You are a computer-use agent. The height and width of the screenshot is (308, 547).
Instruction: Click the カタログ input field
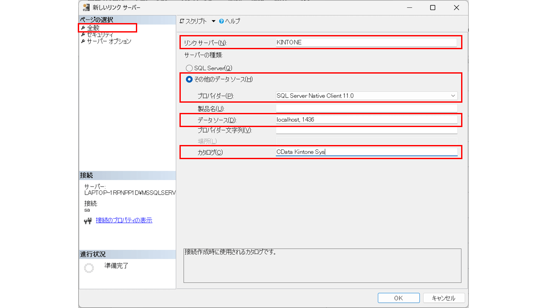point(366,152)
